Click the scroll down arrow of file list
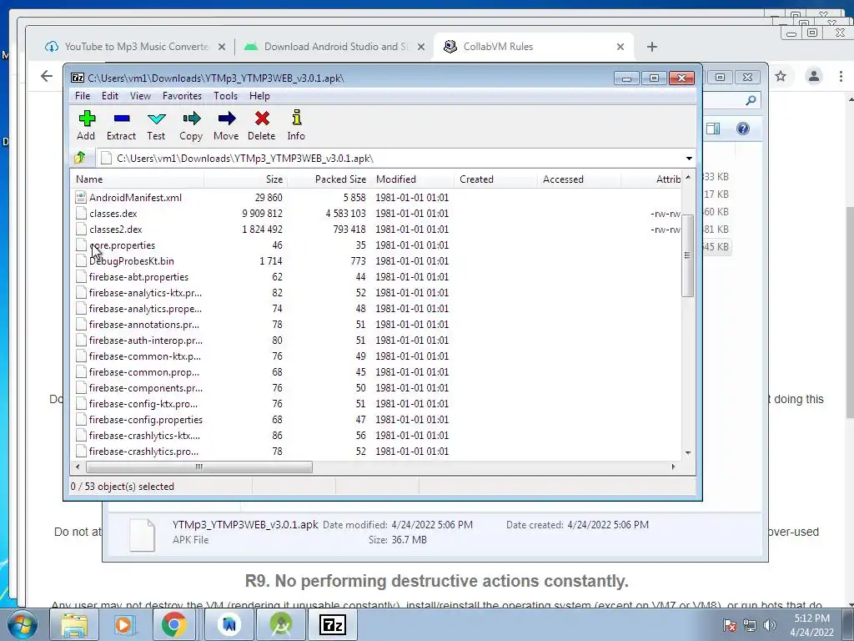This screenshot has width=854, height=641. coord(688,453)
